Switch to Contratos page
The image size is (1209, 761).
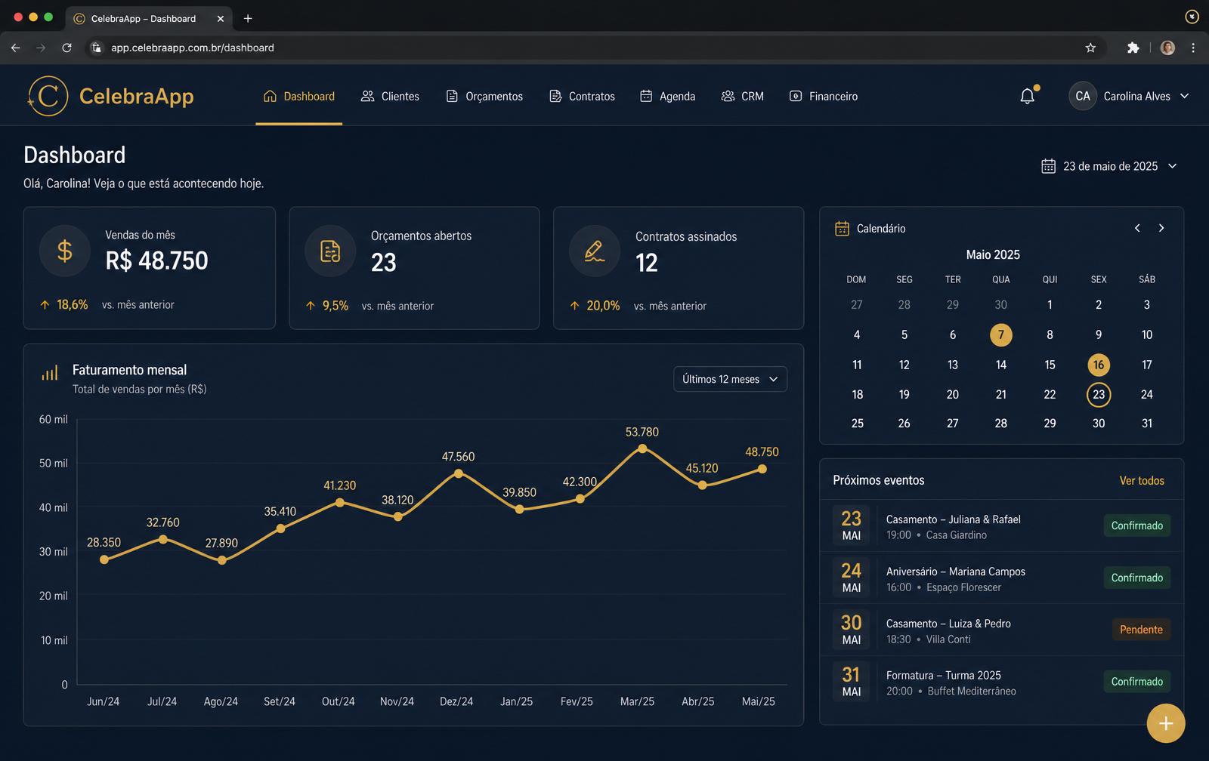[x=582, y=96]
